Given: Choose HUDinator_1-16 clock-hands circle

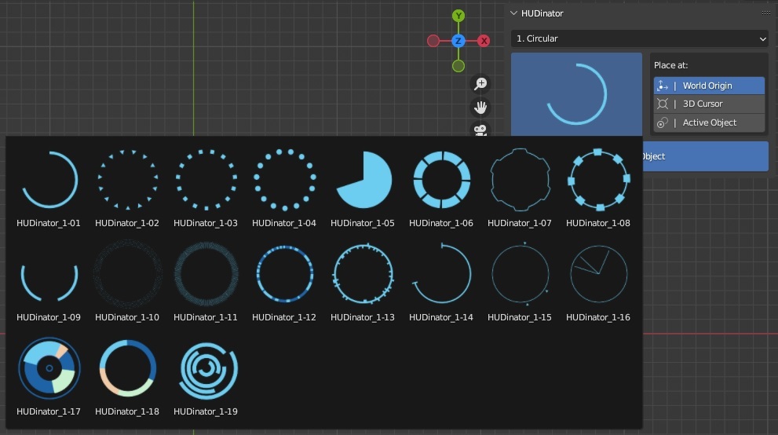Looking at the screenshot, I should tap(598, 274).
